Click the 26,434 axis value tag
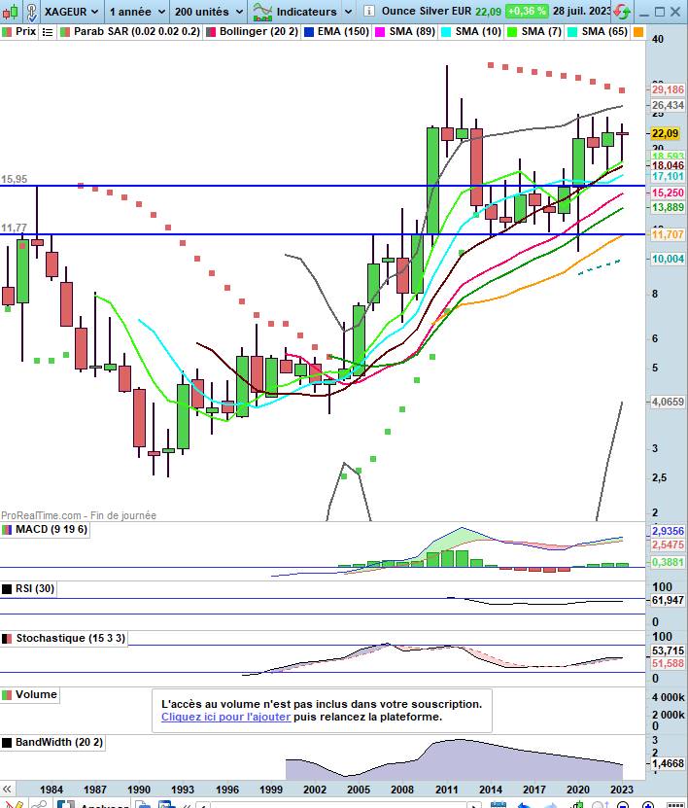688x808 pixels. [668, 105]
